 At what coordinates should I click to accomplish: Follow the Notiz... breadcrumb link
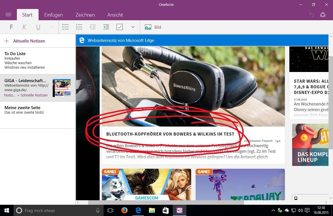(x=10, y=95)
